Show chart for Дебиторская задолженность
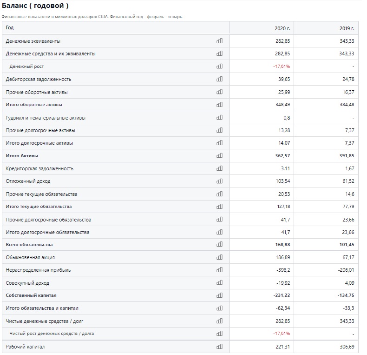The width and height of the screenshot is (367, 355). 219,79
